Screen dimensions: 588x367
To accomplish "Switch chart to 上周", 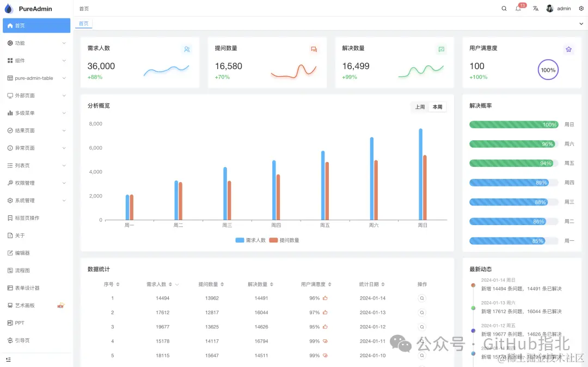I will point(420,107).
